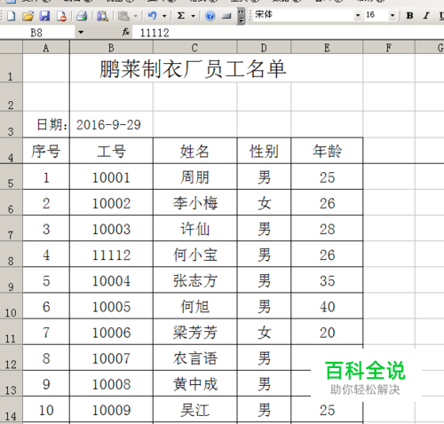Select column D header

[264, 48]
